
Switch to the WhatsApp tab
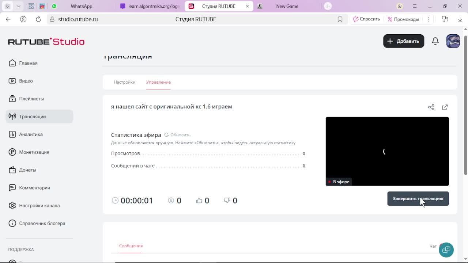click(x=81, y=6)
